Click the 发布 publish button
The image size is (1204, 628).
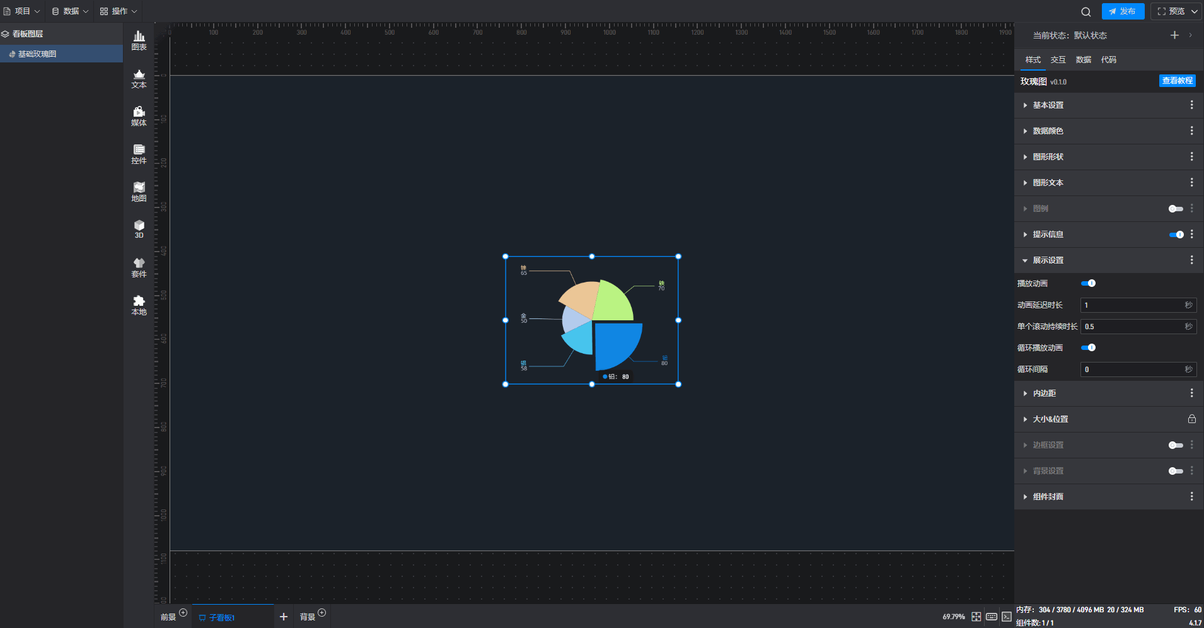coord(1123,11)
